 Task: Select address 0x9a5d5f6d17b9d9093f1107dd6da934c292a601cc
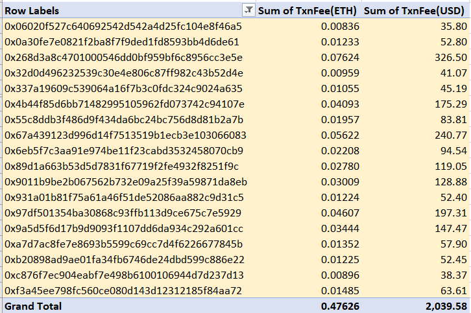124,229
